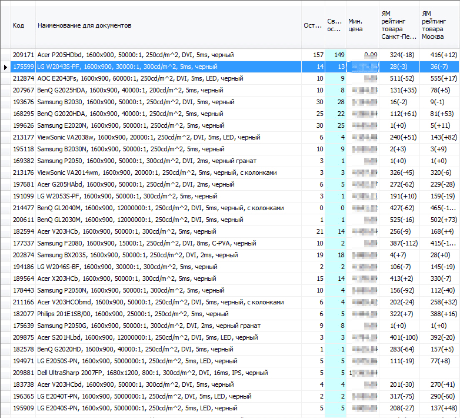Sort by Наименование для документов column header

[x=168, y=25]
